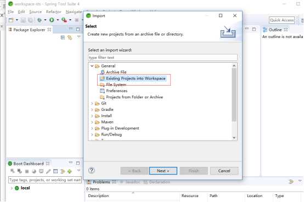Expand the Plug-in Development folder
This screenshot has width=304, height=202.
tap(92, 128)
